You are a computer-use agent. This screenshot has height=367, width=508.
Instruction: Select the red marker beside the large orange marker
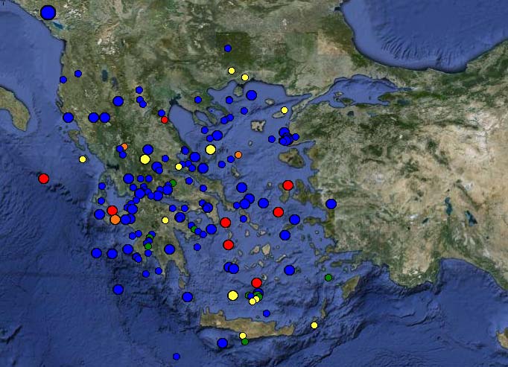112,211
